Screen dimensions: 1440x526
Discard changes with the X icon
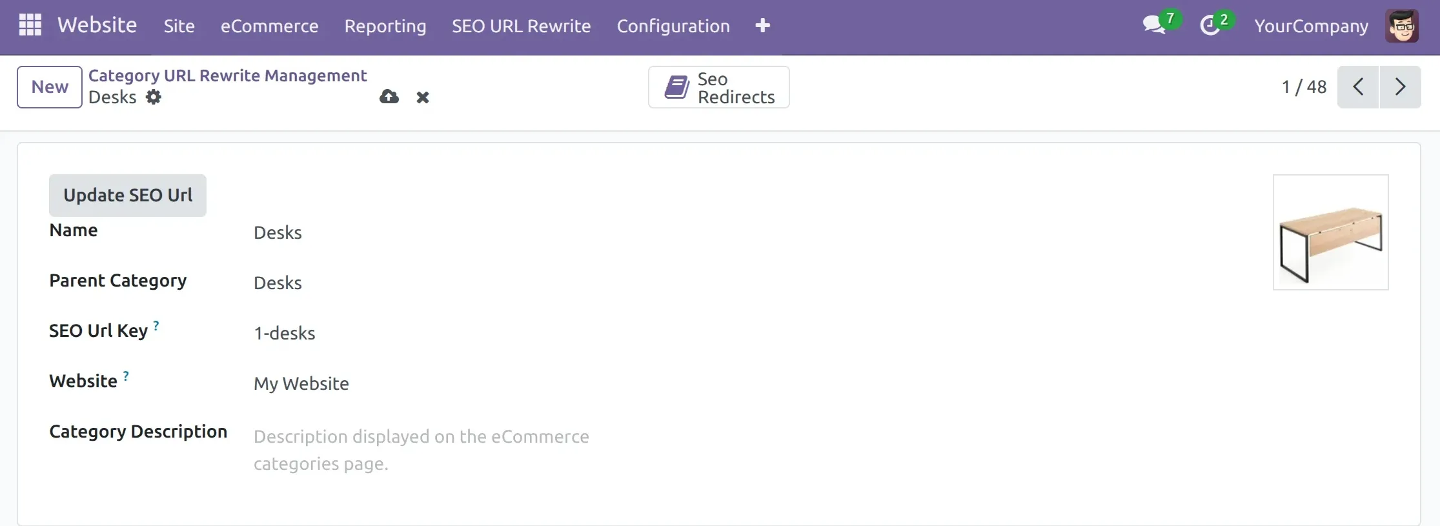tap(423, 97)
